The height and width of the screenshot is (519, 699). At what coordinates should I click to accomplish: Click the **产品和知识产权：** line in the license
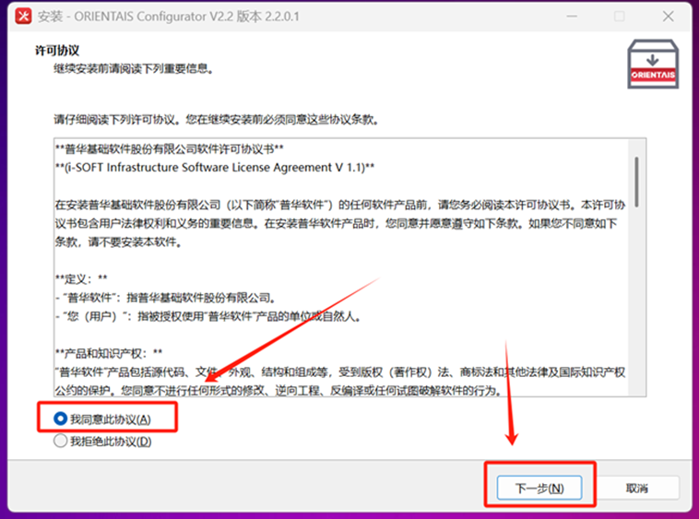point(109,353)
